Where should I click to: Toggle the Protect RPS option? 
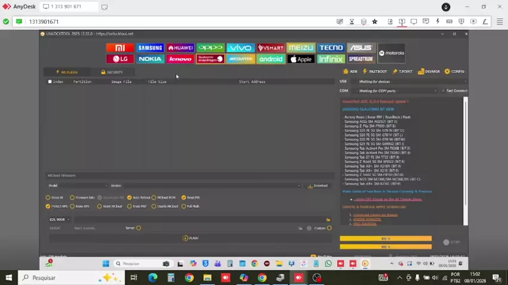pos(48,207)
